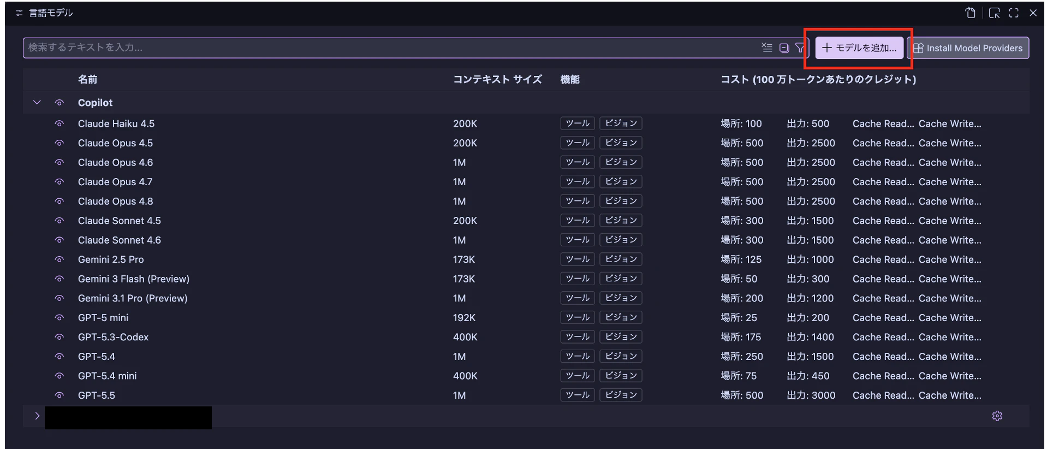This screenshot has width=1047, height=449.
Task: Hide the Claude Haiku 4.5 model
Action: coord(60,123)
